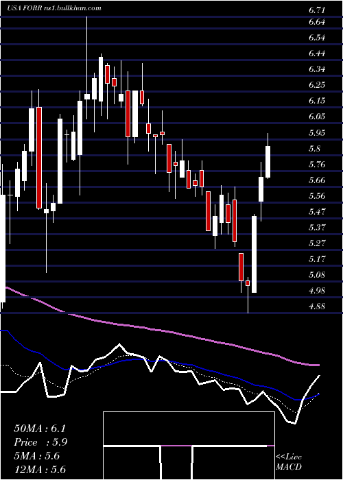Screen dimensions: 343x480
Task: Click the small red candle with wick to 4.88
Action: point(248,283)
